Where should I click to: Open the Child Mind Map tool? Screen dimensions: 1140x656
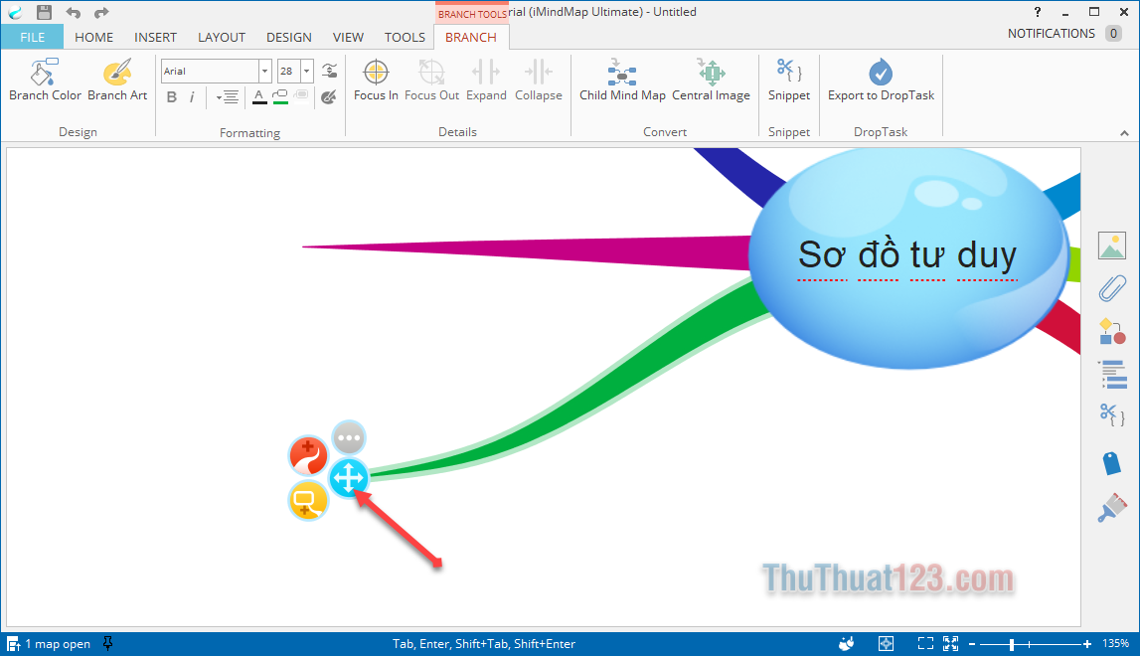point(622,80)
